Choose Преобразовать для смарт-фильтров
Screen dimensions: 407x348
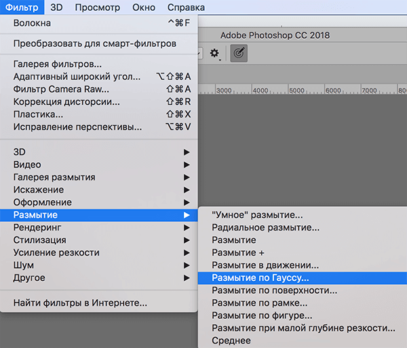click(x=99, y=43)
